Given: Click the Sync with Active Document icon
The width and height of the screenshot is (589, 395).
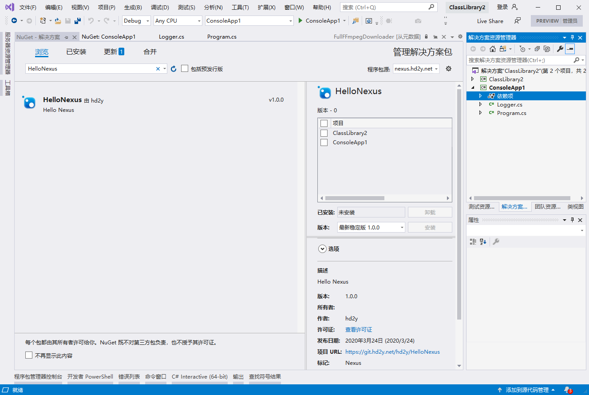Looking at the screenshot, I should tap(503, 49).
